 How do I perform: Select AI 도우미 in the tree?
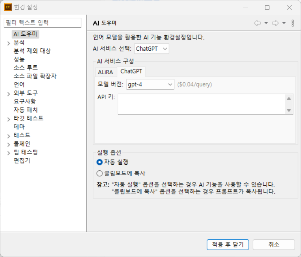26,34
